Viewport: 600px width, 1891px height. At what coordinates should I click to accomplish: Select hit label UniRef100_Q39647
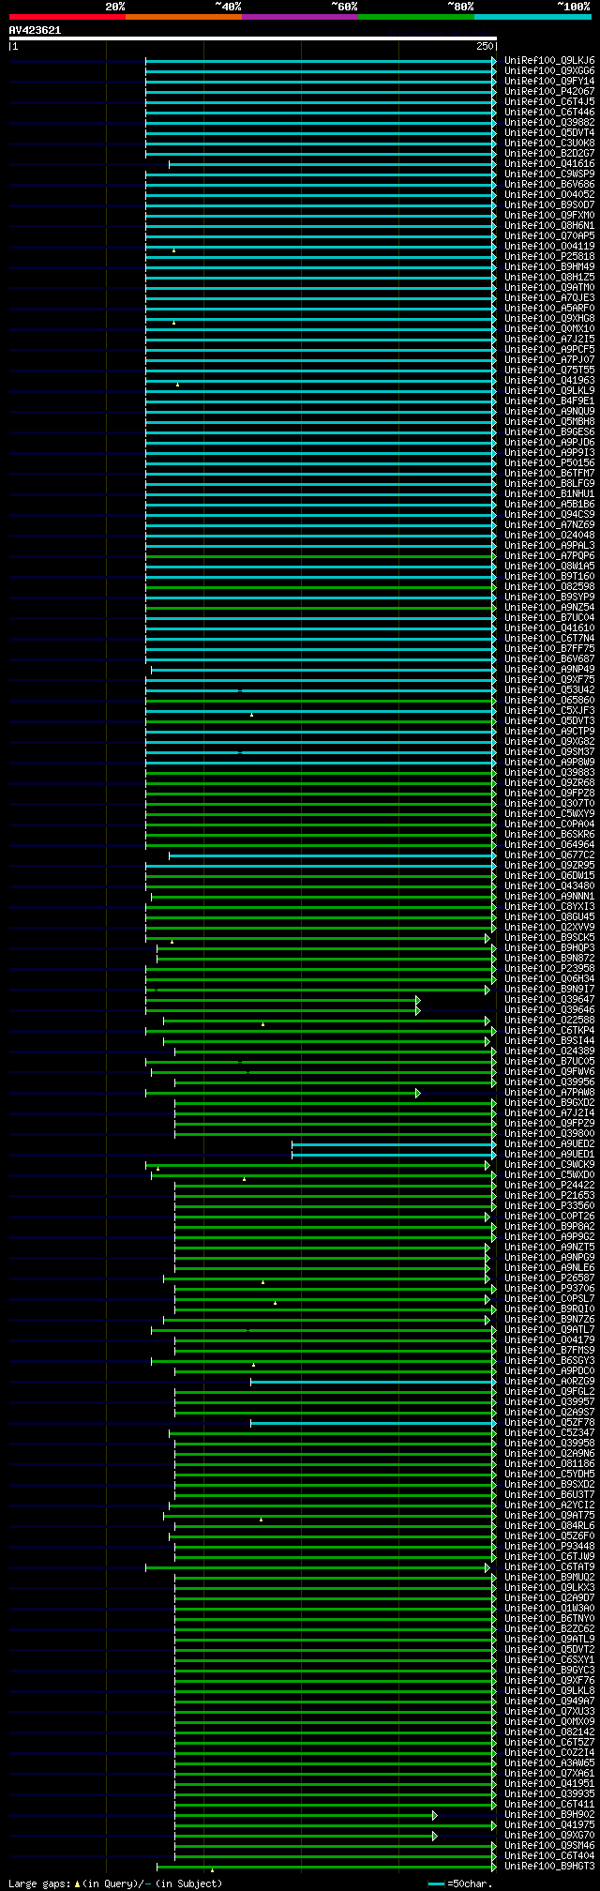coord(549,999)
